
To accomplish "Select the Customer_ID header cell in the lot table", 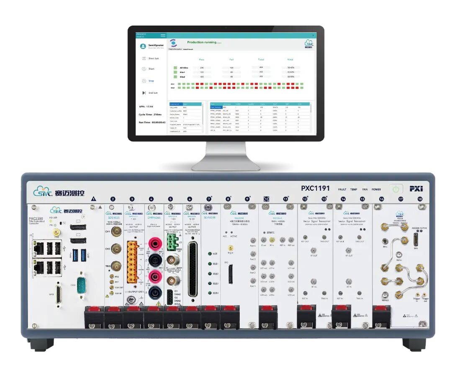I will pyautogui.click(x=176, y=104).
